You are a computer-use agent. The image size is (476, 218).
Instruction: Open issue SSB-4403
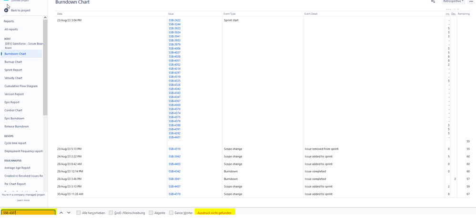(x=174, y=164)
